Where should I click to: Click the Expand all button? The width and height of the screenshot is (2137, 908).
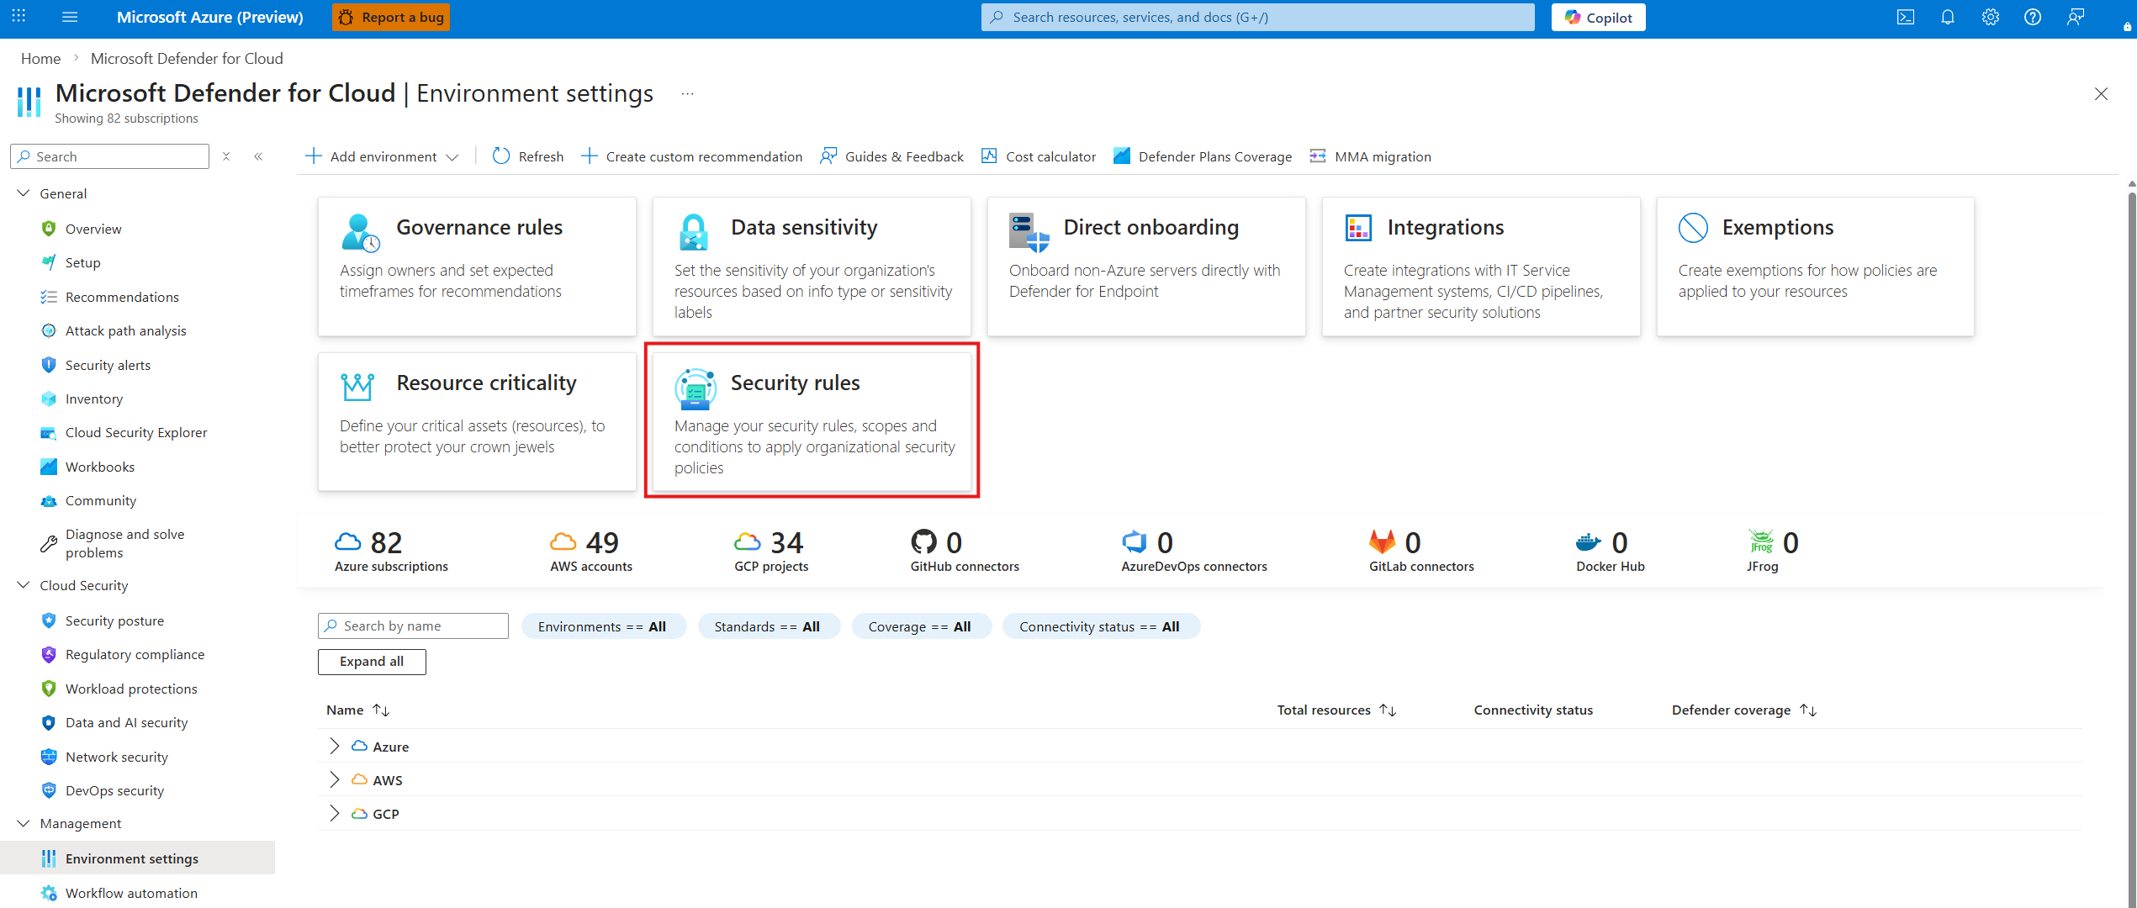[372, 662]
